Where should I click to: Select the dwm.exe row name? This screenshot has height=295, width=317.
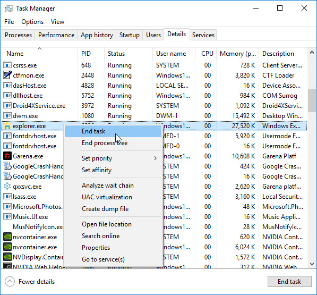tap(25, 116)
